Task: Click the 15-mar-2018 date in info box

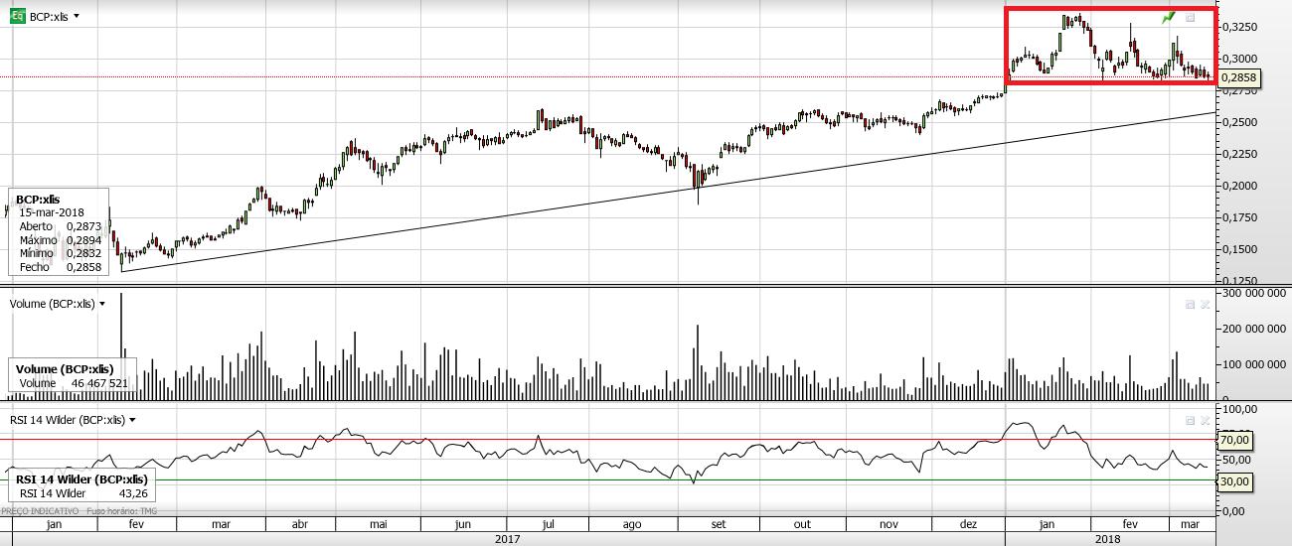Action: 52,211
